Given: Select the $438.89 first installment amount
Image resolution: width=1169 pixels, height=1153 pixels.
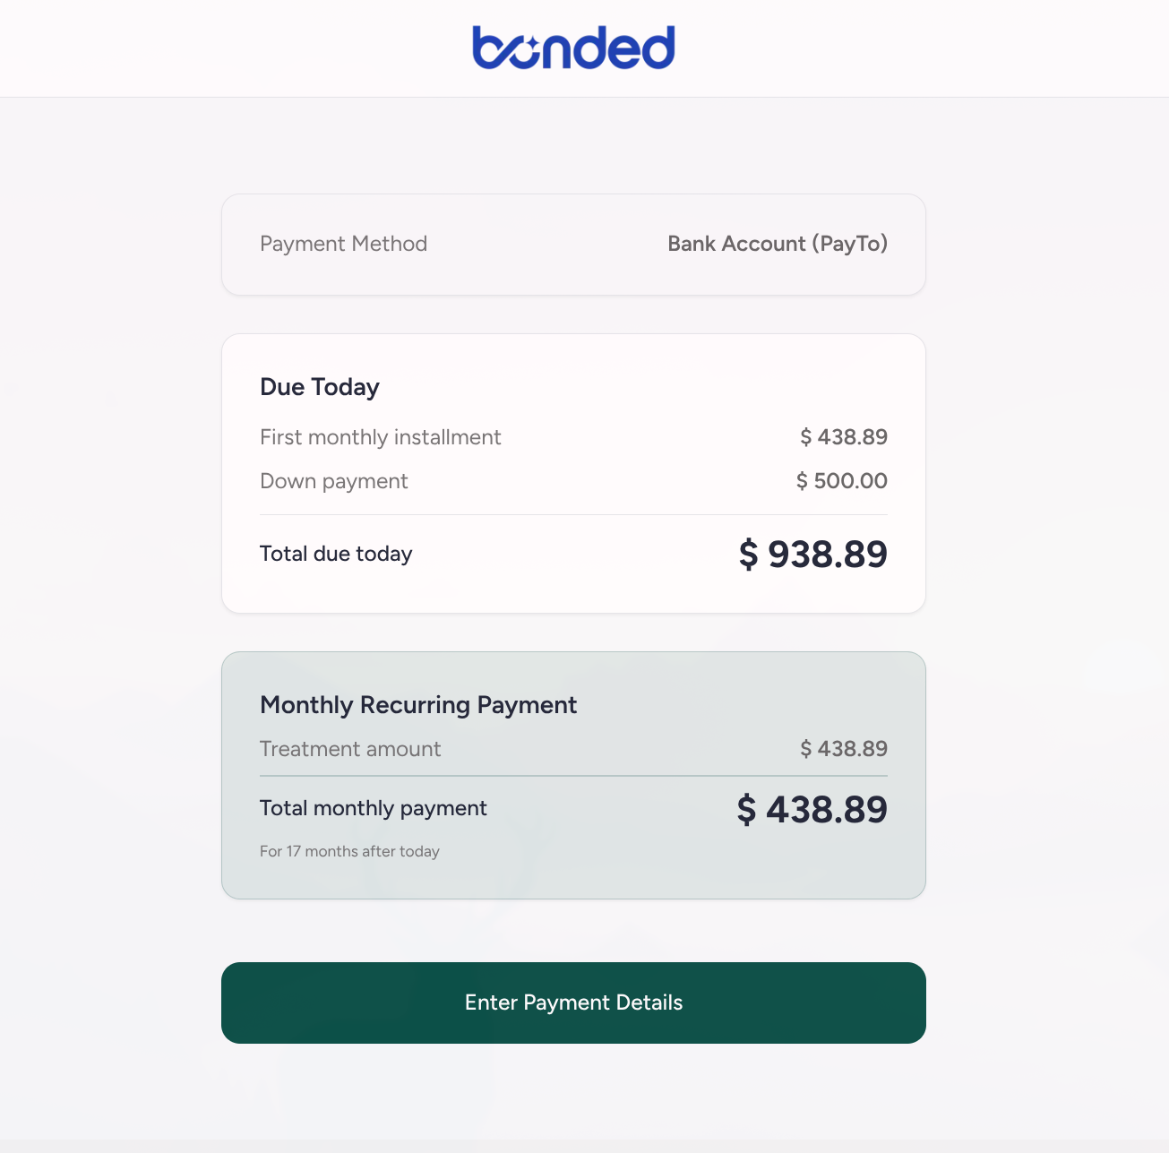Looking at the screenshot, I should click(844, 437).
